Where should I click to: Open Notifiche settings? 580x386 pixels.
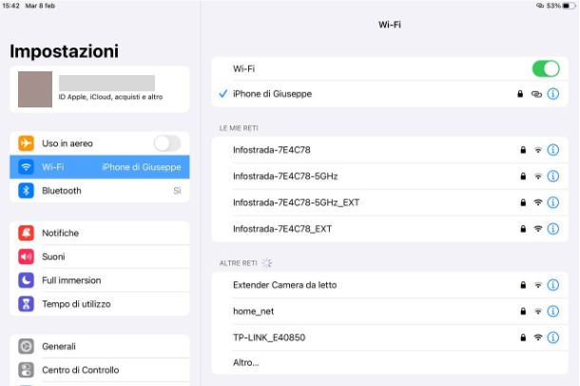point(100,233)
